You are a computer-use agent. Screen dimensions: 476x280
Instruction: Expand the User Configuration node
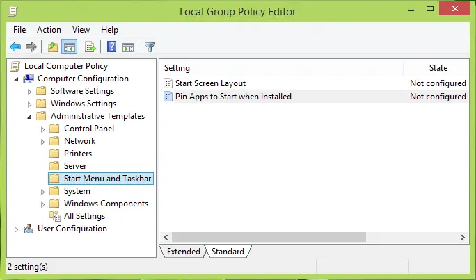(x=16, y=229)
